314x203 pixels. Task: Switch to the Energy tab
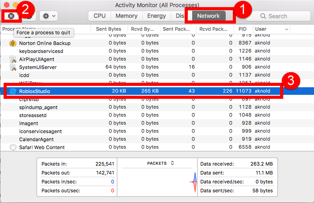157,16
